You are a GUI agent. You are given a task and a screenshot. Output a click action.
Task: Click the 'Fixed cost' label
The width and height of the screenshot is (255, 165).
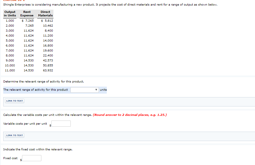pos(10,158)
